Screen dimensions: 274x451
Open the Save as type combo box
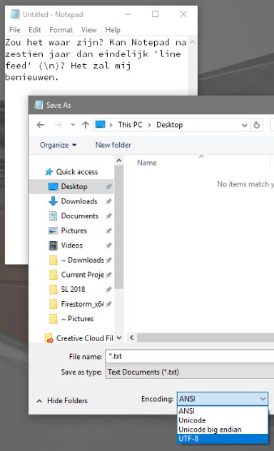[x=190, y=373]
